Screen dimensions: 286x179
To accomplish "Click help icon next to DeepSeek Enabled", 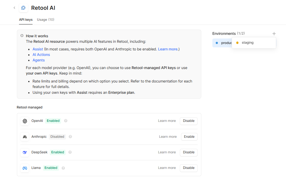I will pos(70,152).
